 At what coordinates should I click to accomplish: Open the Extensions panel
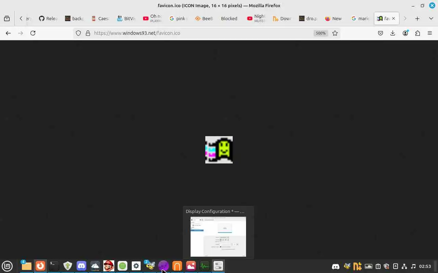[x=417, y=33]
